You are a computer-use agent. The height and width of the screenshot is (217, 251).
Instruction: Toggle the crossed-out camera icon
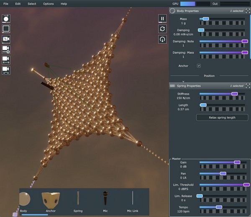[x=6, y=39]
